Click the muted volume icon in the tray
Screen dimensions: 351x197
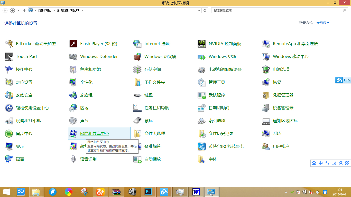[x=310, y=192]
